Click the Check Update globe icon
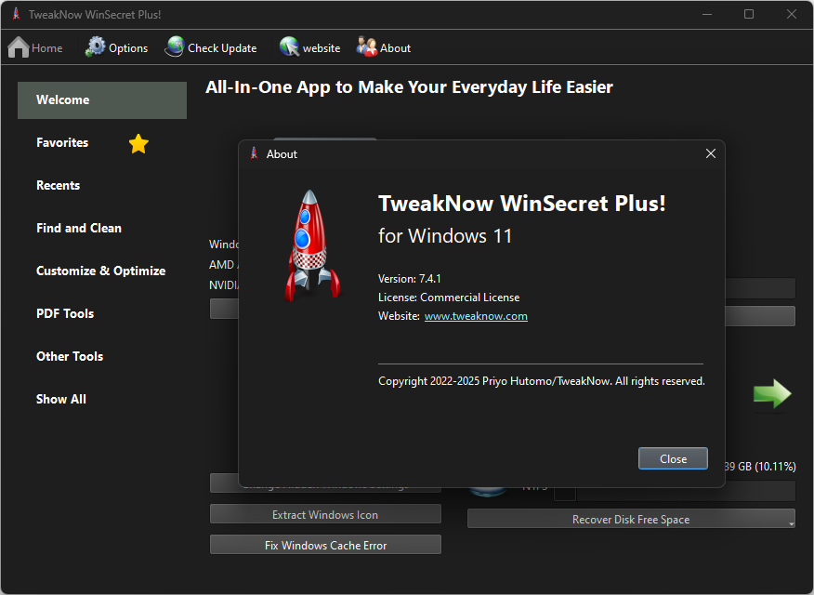This screenshot has height=595, width=814. pyautogui.click(x=175, y=46)
